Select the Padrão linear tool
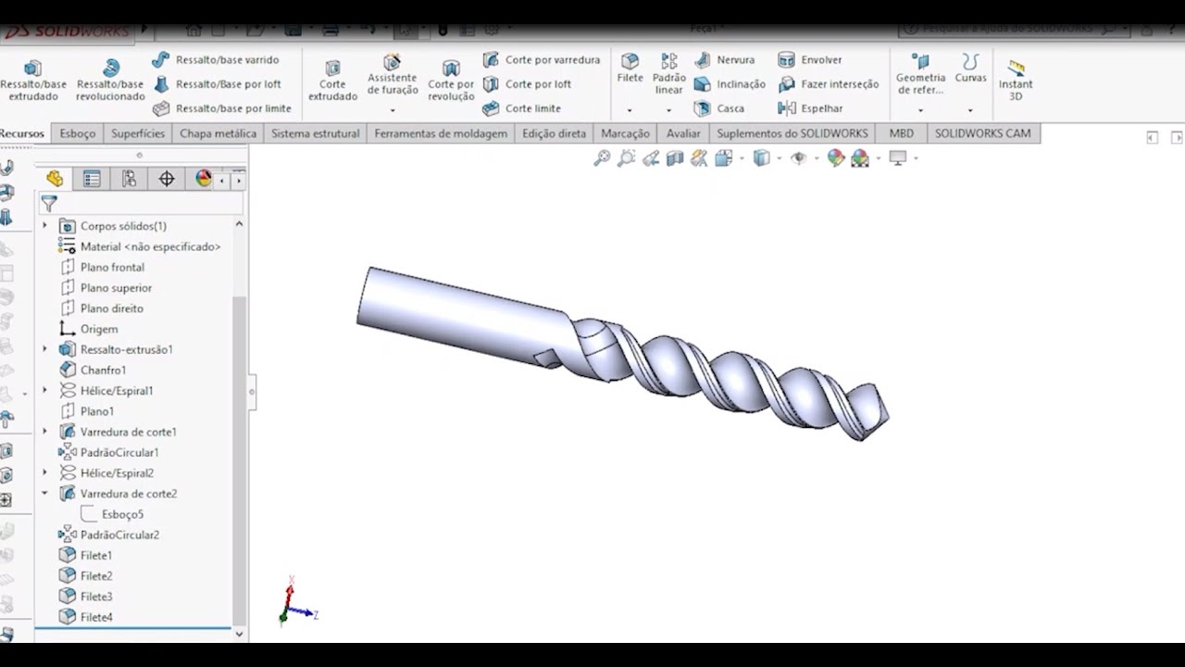This screenshot has width=1185, height=667. [668, 74]
